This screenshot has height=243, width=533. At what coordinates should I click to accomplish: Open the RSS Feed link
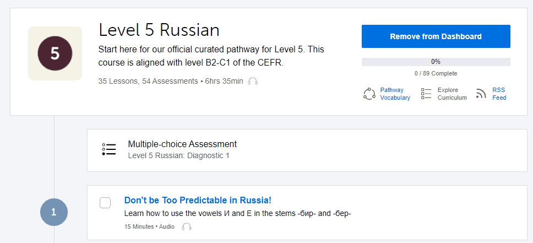[x=499, y=94]
